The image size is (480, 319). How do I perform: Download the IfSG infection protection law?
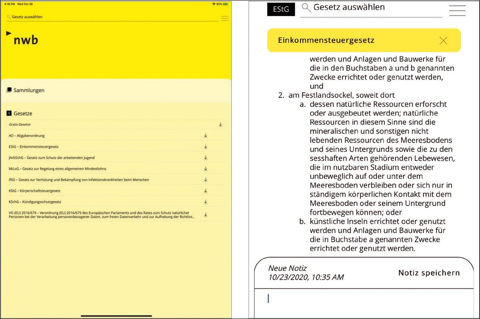(x=206, y=179)
